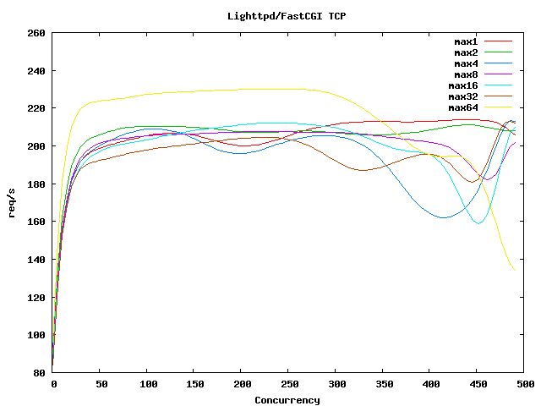
Task: Click x-axis tick value 500
Action: [526, 384]
